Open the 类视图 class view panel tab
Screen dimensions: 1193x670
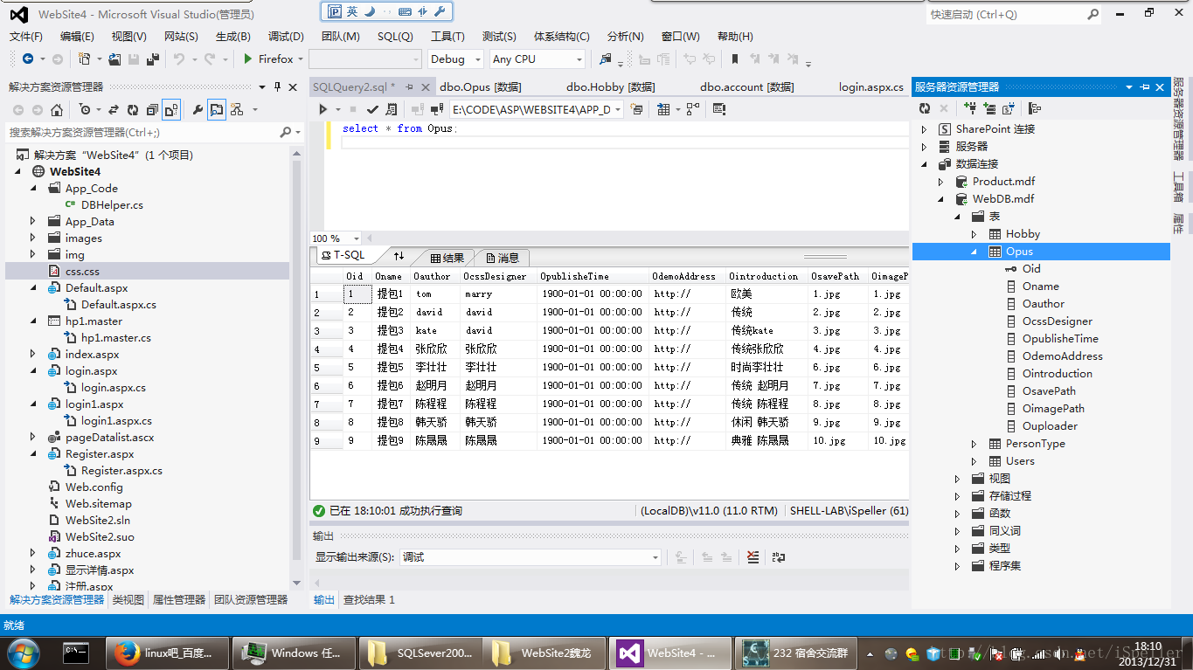coord(128,600)
